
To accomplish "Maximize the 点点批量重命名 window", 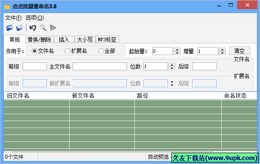I will click(230, 5).
